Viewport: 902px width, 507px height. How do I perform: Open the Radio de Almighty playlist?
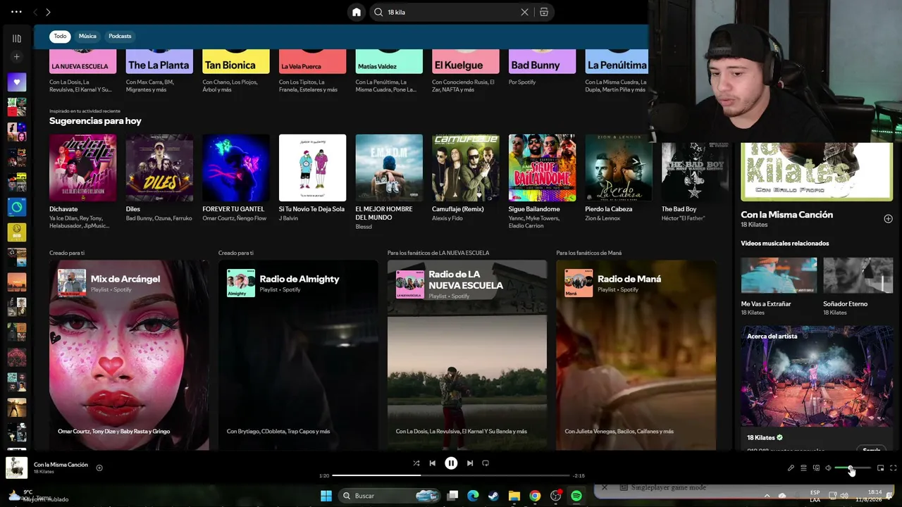298,355
